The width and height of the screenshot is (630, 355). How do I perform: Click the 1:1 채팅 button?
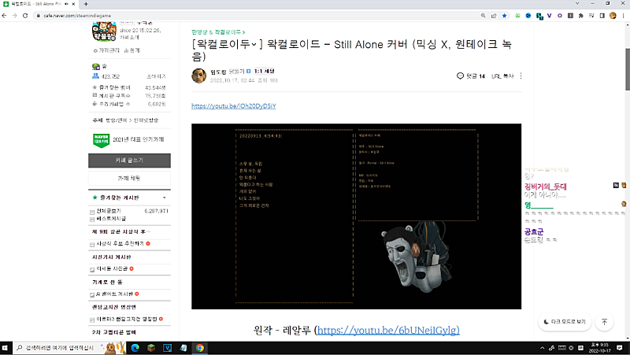point(264,71)
